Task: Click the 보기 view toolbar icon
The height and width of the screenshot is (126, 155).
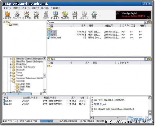Action: (94, 15)
